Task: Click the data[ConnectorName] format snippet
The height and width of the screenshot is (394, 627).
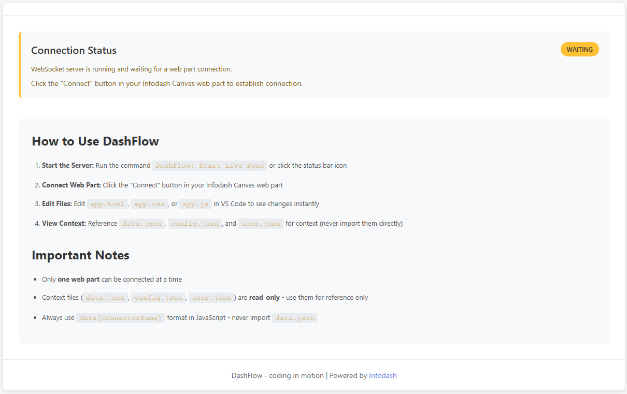Action: [x=121, y=317]
